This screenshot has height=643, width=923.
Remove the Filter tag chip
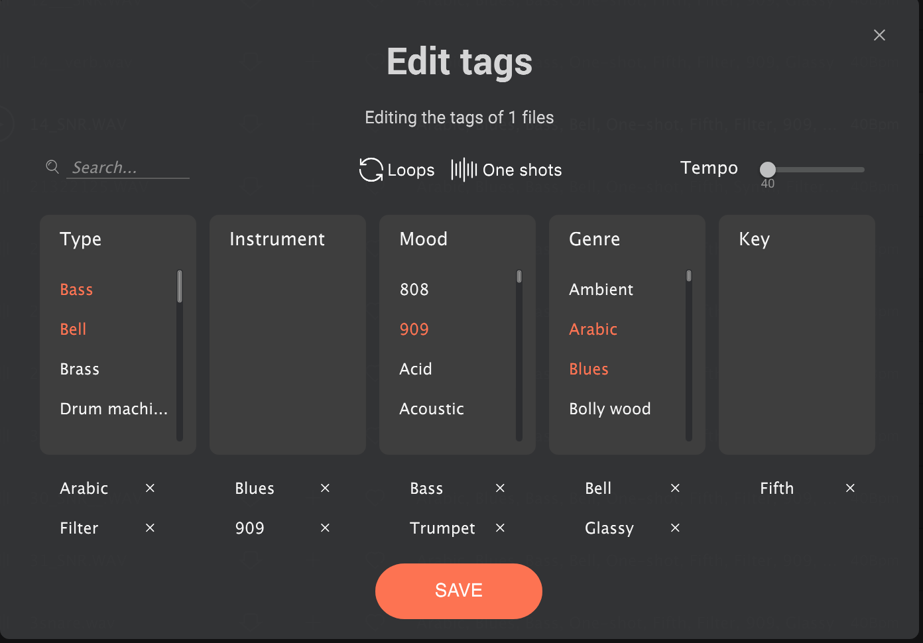pyautogui.click(x=150, y=528)
